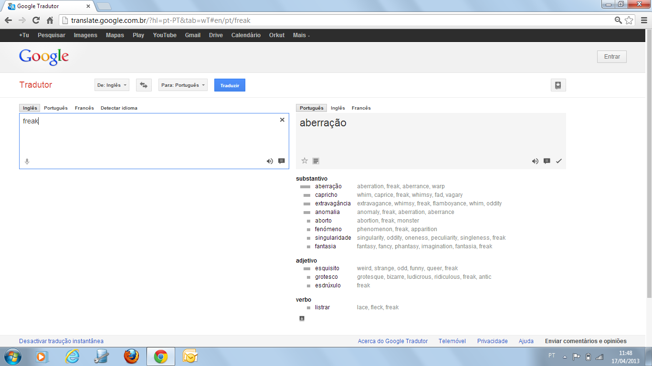Play audio of the Portuguese translation

point(535,161)
